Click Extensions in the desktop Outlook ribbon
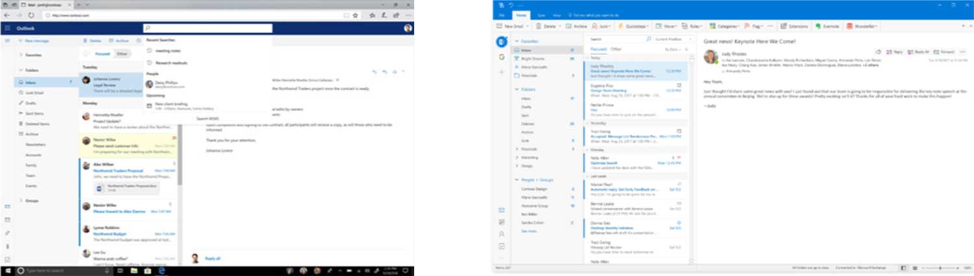Image resolution: width=974 pixels, height=276 pixels. point(793,26)
